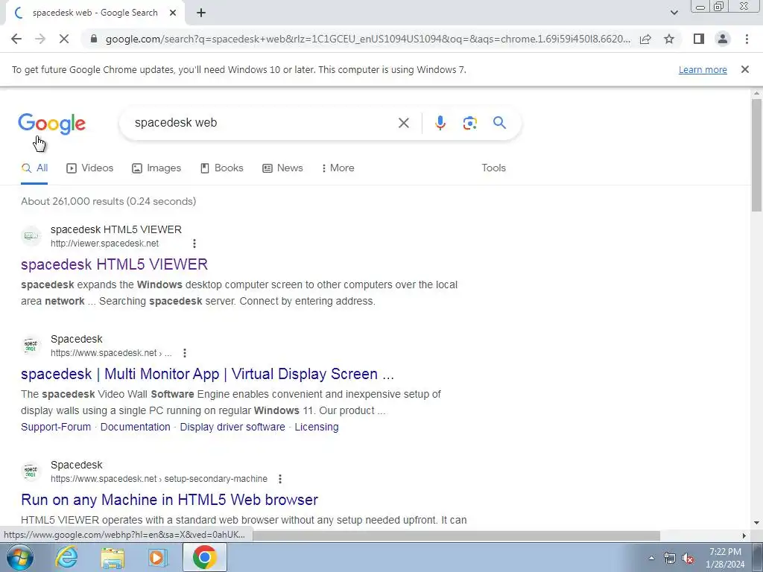Open the Documentation sitelink
The image size is (763, 572).
pyautogui.click(x=136, y=427)
